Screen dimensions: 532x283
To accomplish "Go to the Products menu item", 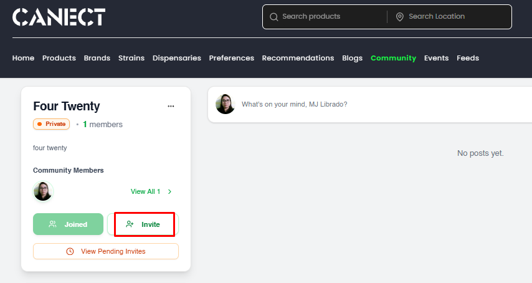I will 59,58.
